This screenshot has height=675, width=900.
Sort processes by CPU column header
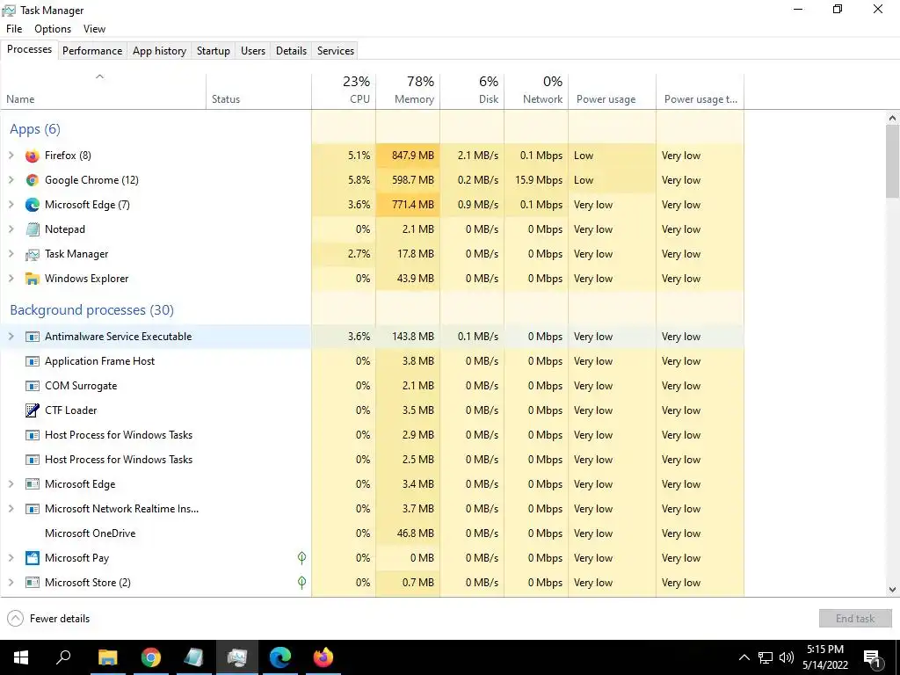tap(344, 91)
